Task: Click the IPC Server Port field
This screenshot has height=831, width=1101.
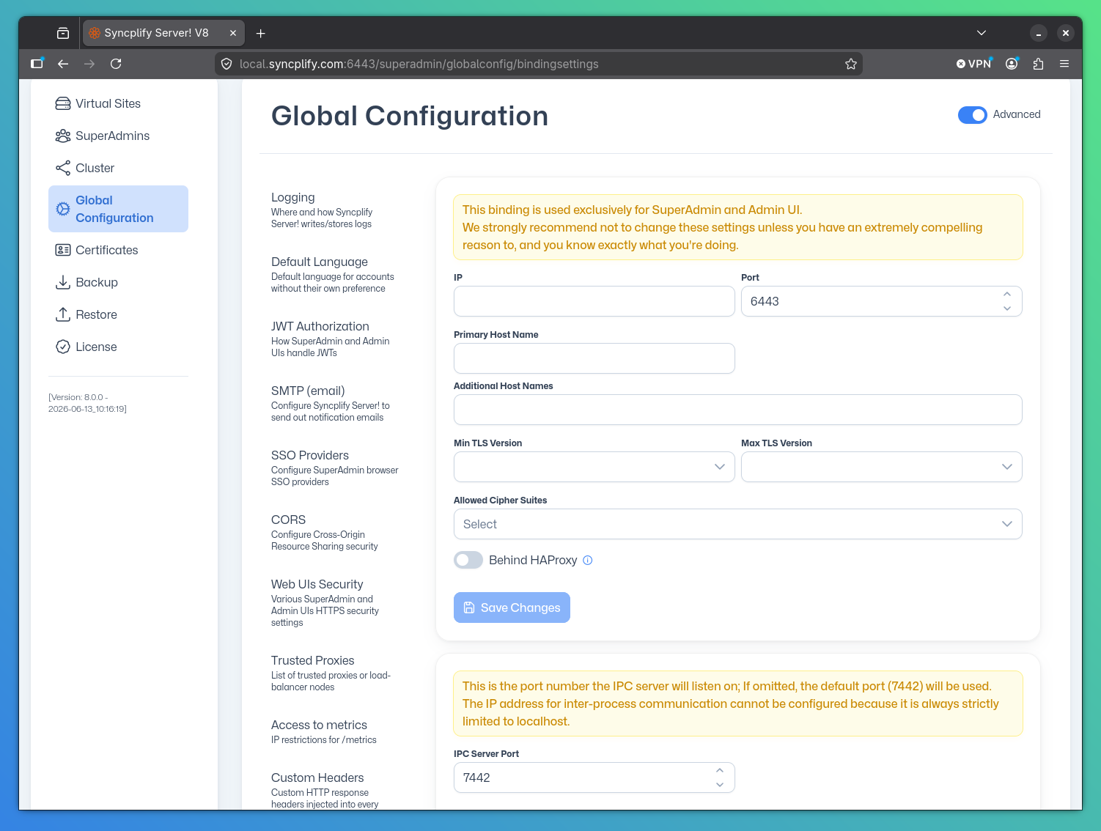Action: coord(594,778)
